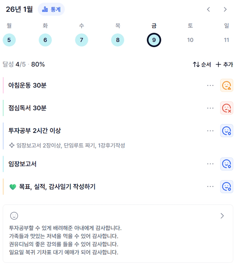
Task: Go to the previous week arrow
Action: click(x=208, y=9)
